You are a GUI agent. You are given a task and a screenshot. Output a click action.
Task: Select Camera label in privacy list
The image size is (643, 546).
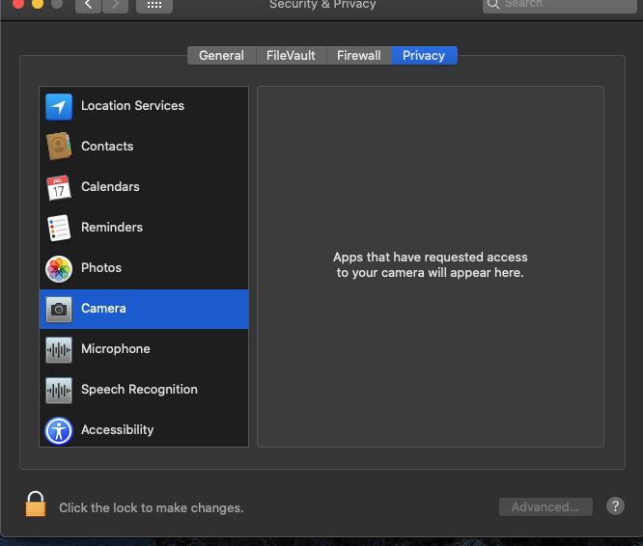(x=103, y=309)
